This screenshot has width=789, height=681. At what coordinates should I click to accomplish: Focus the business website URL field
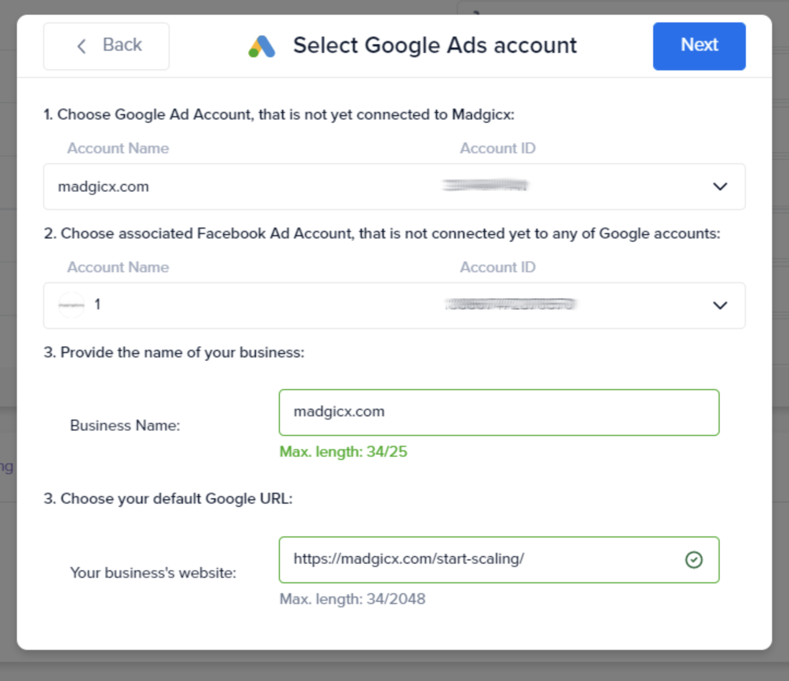tap(499, 560)
